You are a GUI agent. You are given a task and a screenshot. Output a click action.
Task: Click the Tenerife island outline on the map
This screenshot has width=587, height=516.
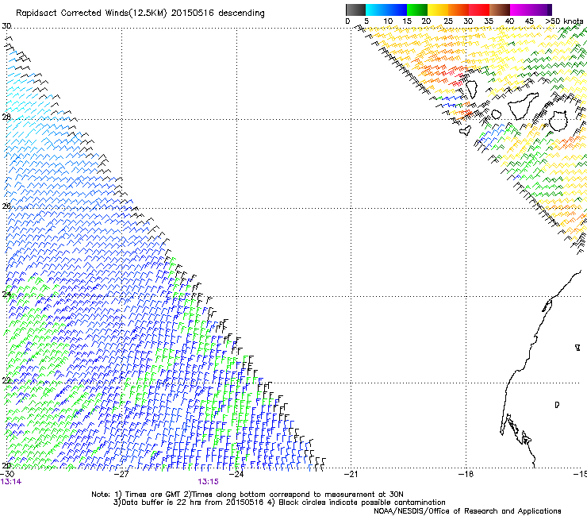524,106
